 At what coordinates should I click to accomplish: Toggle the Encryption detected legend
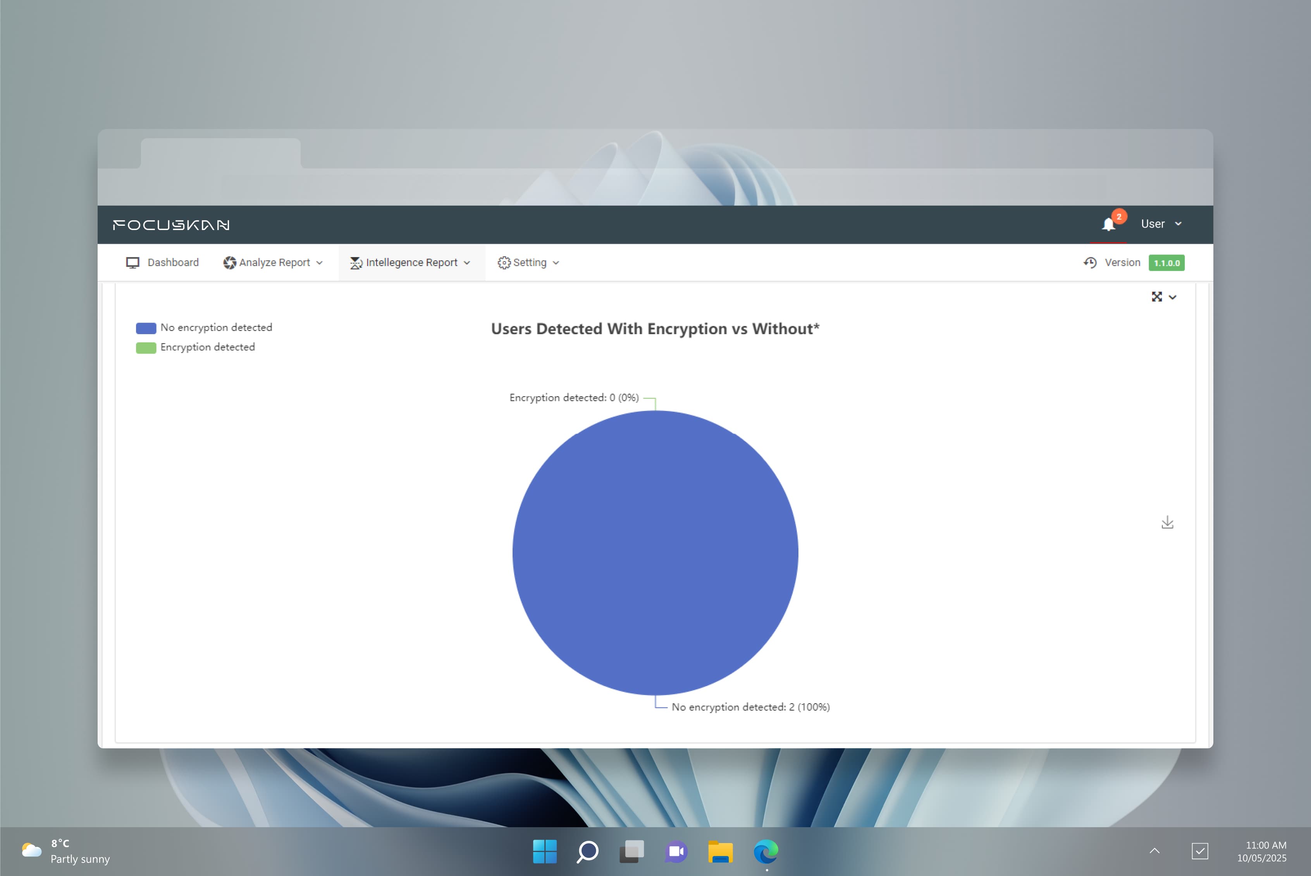click(x=196, y=347)
